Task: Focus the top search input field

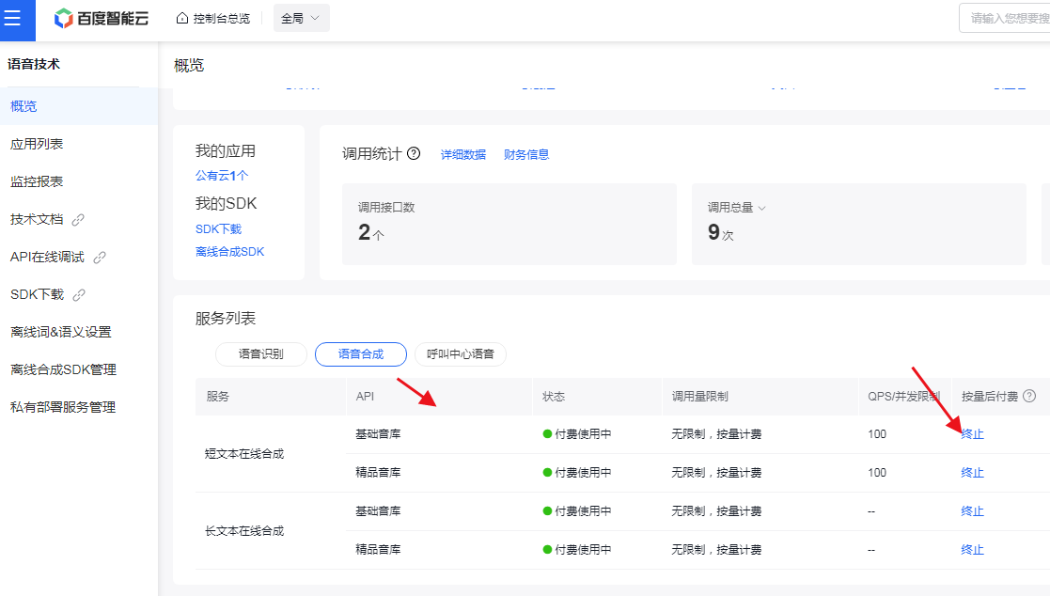Action: [x=1005, y=18]
